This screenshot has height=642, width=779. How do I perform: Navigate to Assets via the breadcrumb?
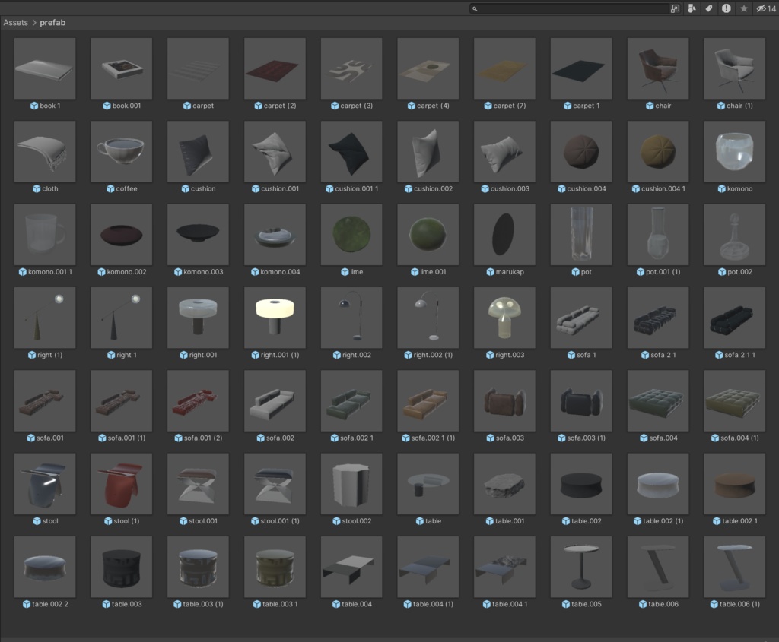15,23
